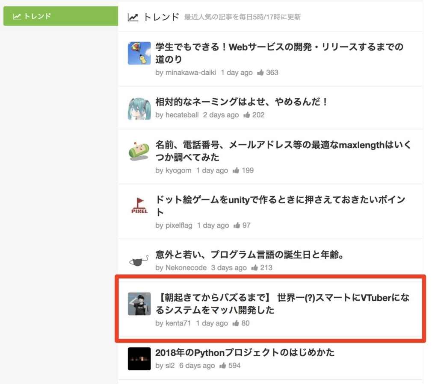Click the chart icon in the green トレンド tab

17,17
